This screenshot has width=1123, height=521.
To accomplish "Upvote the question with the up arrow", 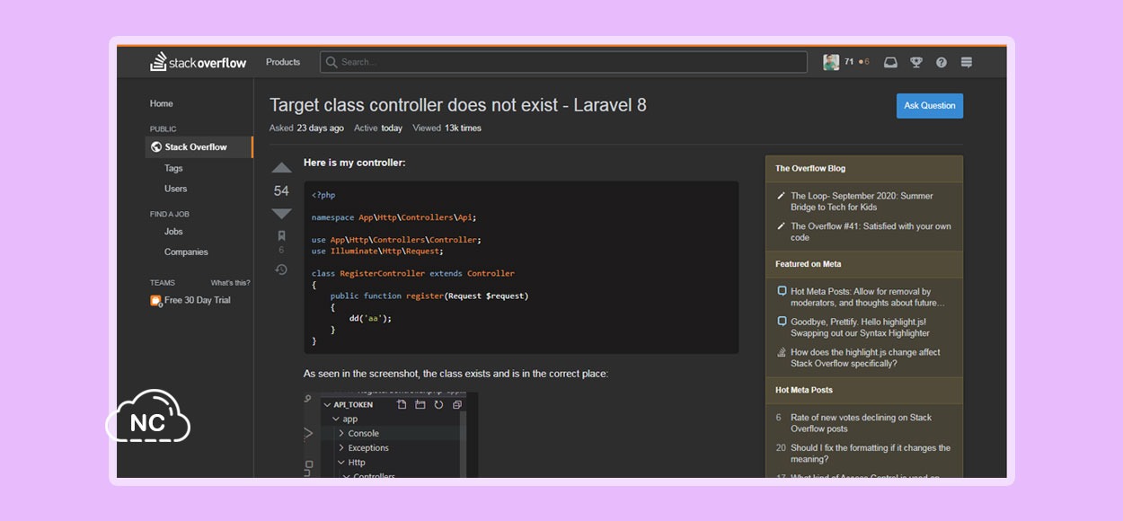I will tap(281, 168).
